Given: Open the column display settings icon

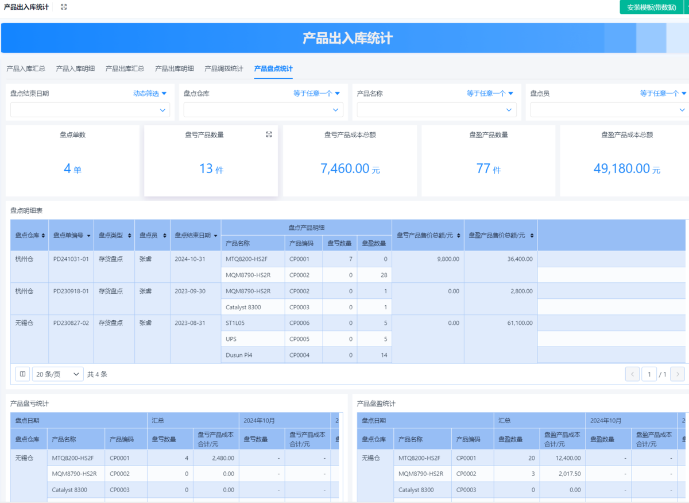Looking at the screenshot, I should [22, 374].
